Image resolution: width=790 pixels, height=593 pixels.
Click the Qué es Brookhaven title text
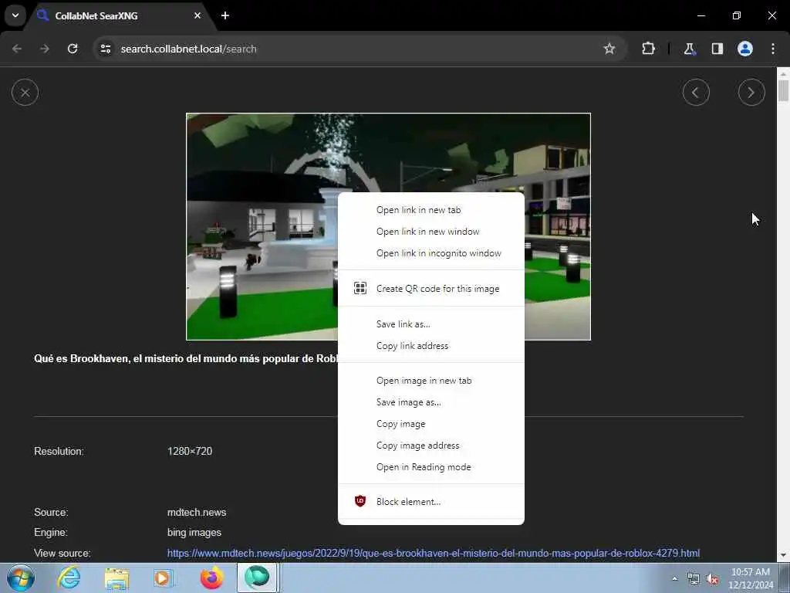[185, 359]
